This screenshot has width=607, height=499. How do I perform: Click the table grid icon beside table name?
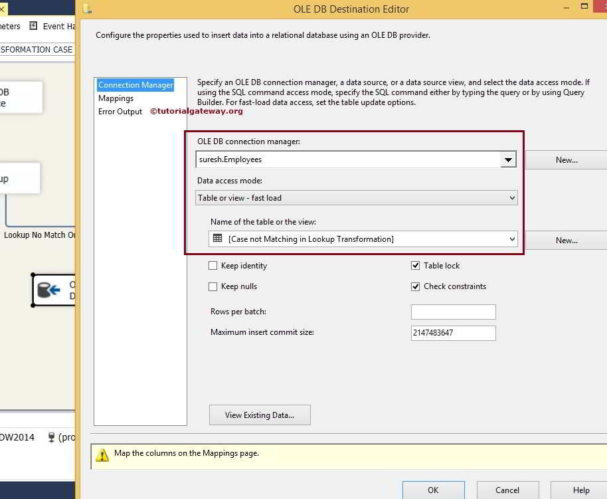(x=216, y=239)
